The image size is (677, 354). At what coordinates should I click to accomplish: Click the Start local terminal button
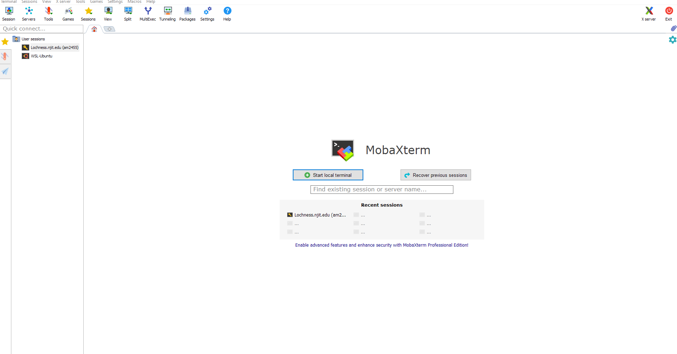point(328,175)
